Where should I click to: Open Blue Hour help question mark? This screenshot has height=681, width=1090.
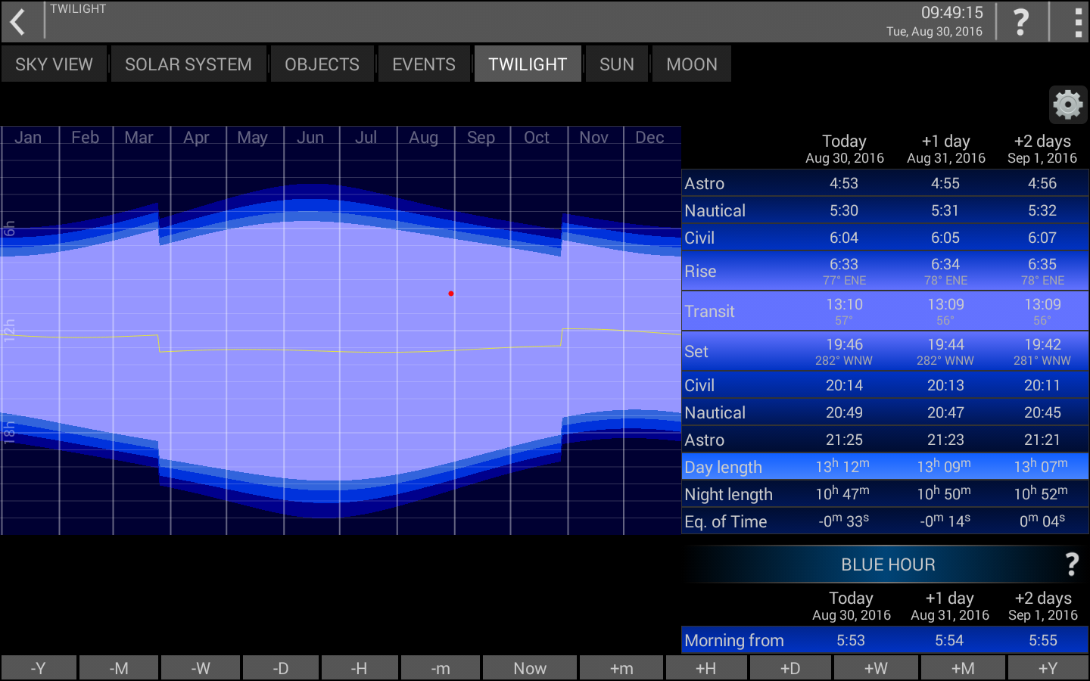tap(1072, 564)
